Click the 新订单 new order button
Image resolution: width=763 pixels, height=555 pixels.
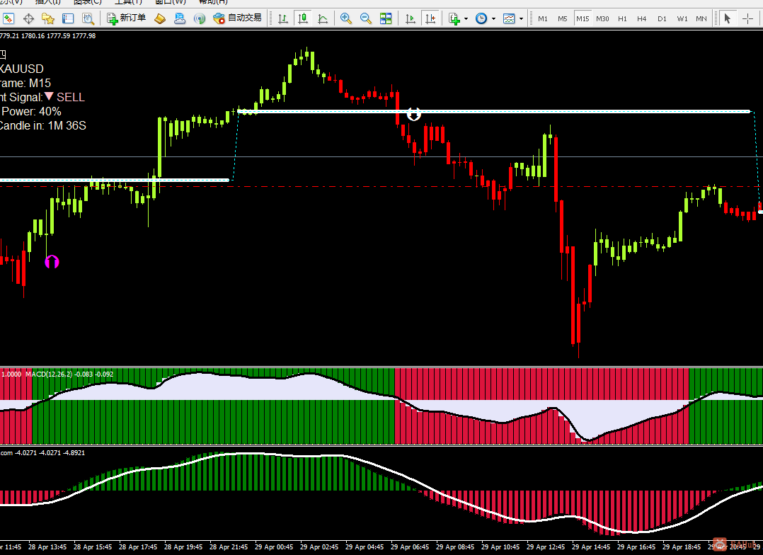click(x=127, y=18)
